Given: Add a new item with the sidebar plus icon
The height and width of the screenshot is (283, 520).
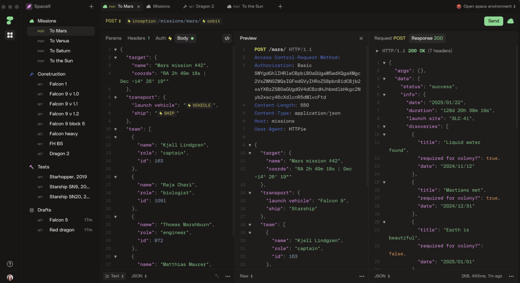Looking at the screenshot, I should pyautogui.click(x=91, y=6).
